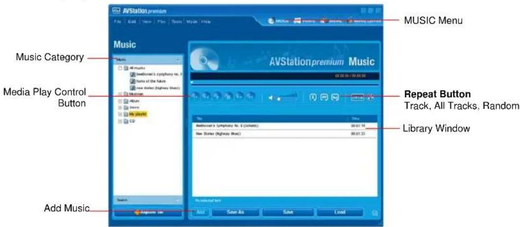Screen dimensions: 520x227
Task: Open the View menu
Action: click(x=147, y=22)
